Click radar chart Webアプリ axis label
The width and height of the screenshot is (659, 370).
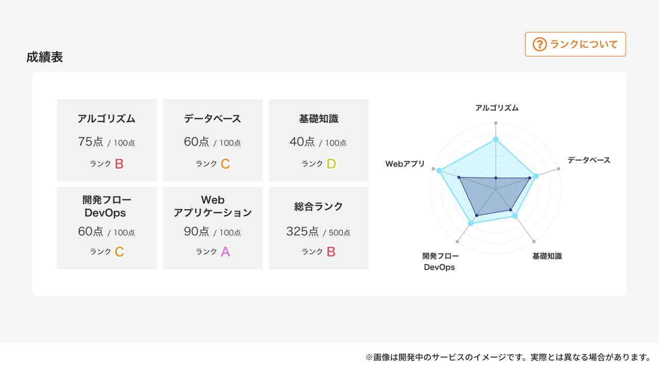(x=405, y=164)
